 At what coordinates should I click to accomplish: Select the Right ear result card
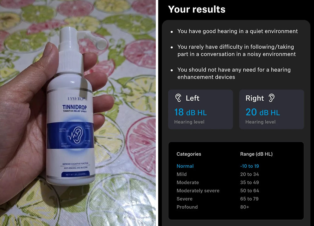pyautogui.click(x=272, y=109)
